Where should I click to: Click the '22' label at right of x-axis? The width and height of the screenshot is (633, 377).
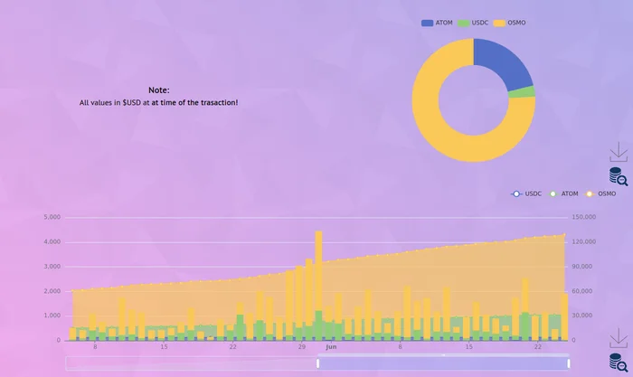(537, 347)
